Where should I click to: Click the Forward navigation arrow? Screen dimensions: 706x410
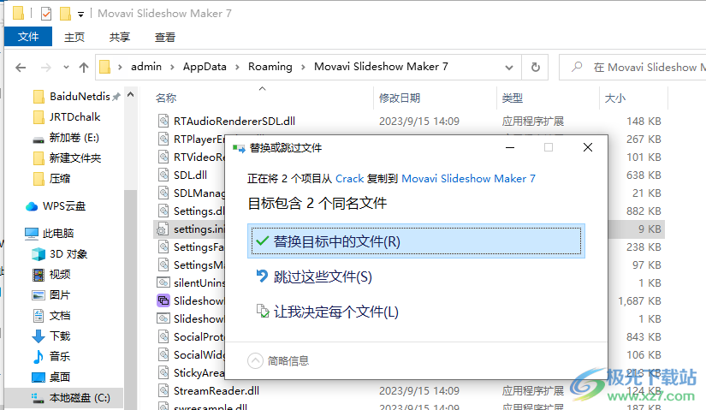tap(46, 68)
